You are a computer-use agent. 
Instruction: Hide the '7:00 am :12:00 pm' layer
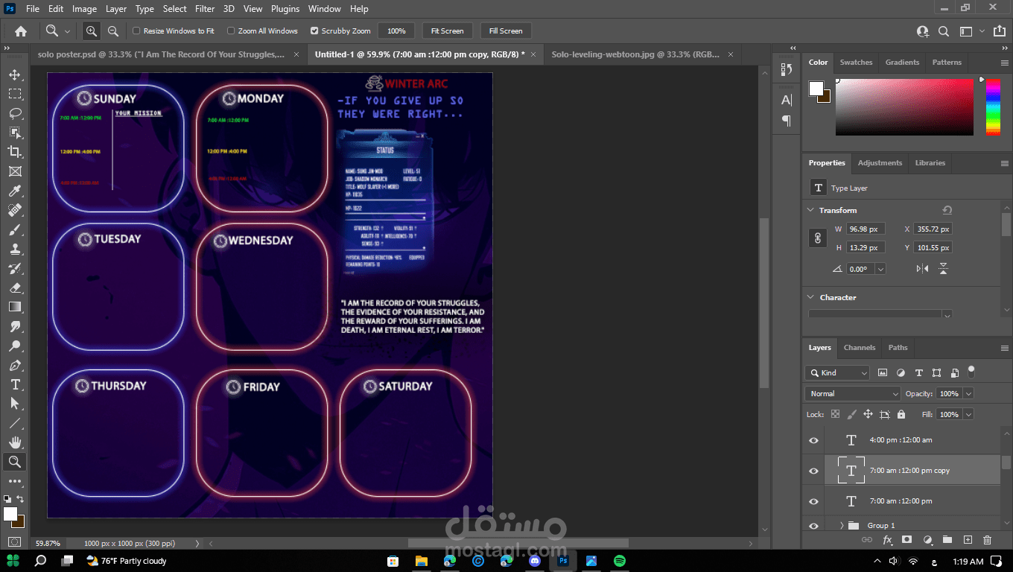(813, 501)
